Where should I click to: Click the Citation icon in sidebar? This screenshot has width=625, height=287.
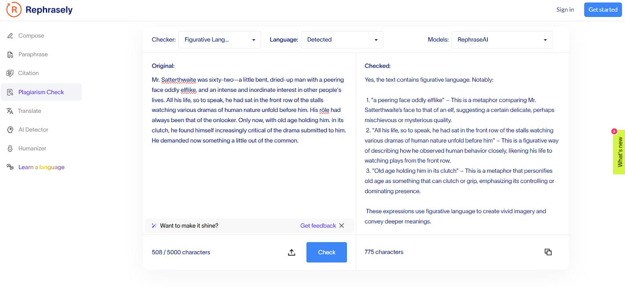coord(10,73)
